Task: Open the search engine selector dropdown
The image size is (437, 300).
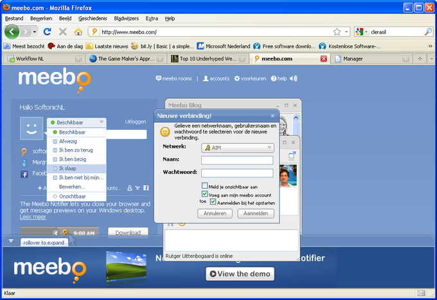Action: coord(366,31)
